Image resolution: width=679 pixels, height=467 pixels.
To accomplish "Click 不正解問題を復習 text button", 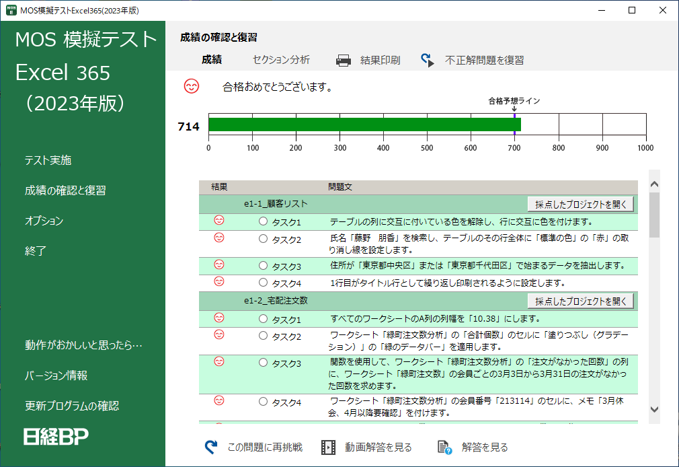I will [x=485, y=61].
